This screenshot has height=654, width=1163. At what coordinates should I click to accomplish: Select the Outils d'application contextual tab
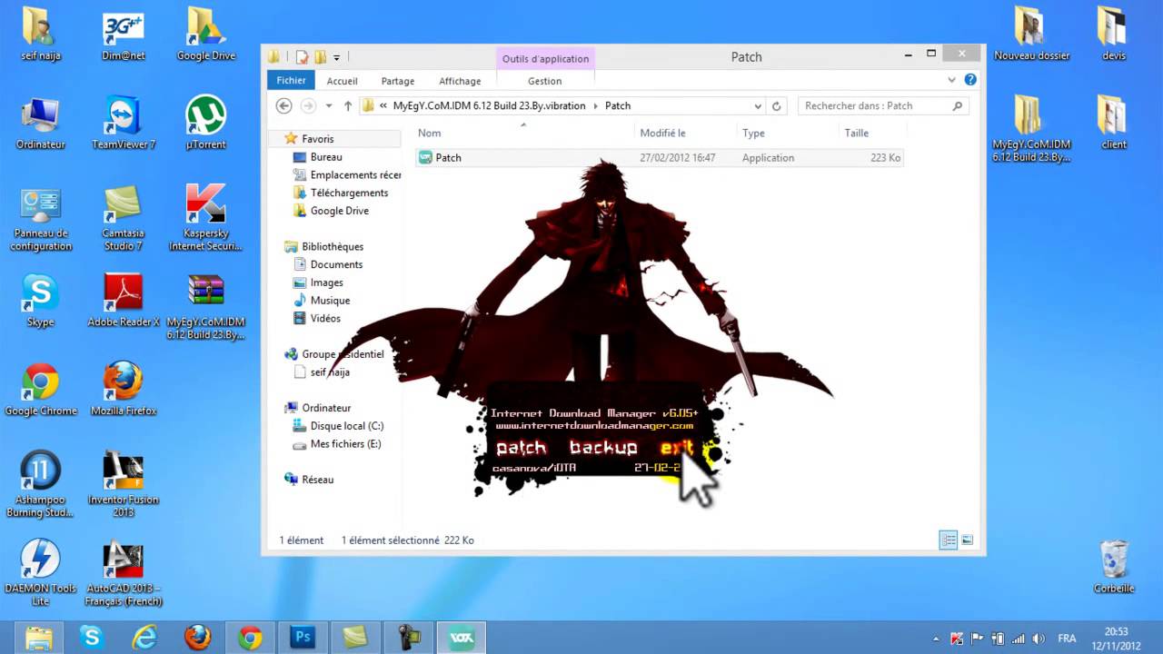coord(545,58)
